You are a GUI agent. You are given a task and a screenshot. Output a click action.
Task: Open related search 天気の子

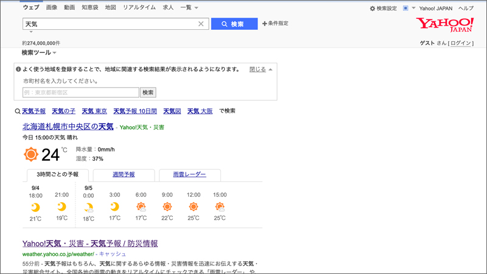pos(64,111)
